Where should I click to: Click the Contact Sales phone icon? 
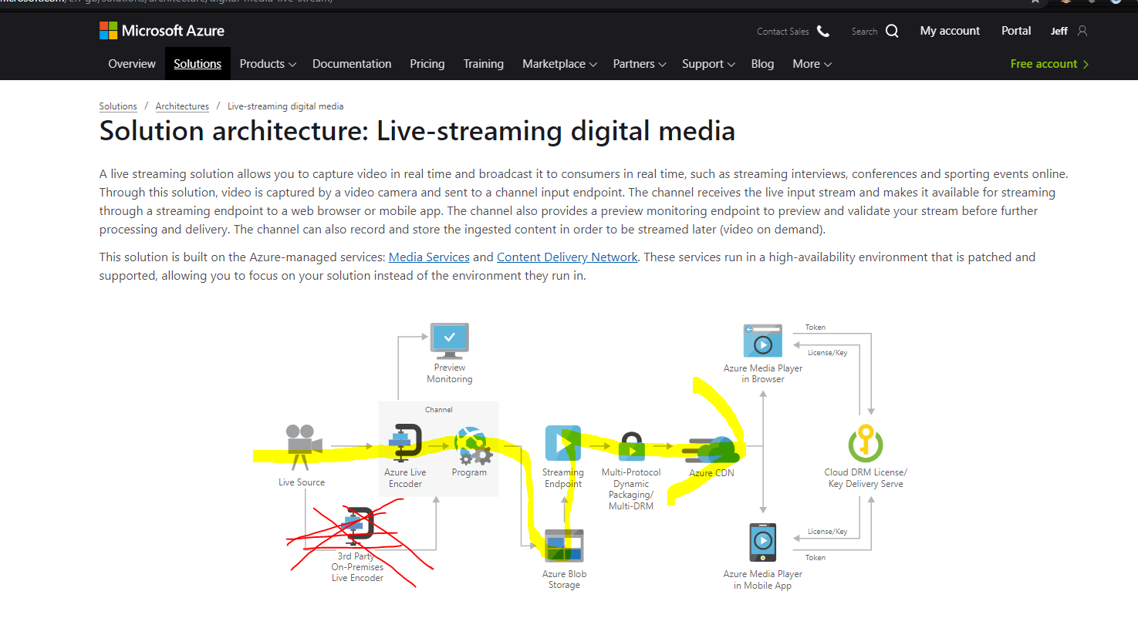click(x=823, y=31)
